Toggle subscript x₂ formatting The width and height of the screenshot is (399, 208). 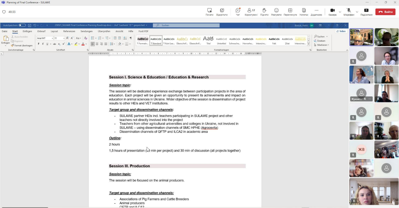[x=59, y=44]
